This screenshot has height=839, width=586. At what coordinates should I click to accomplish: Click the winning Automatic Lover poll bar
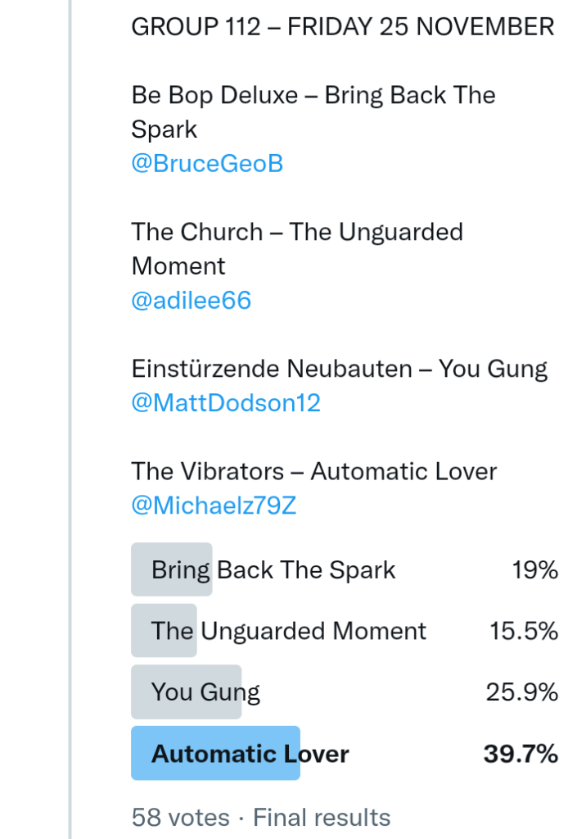coord(250,754)
